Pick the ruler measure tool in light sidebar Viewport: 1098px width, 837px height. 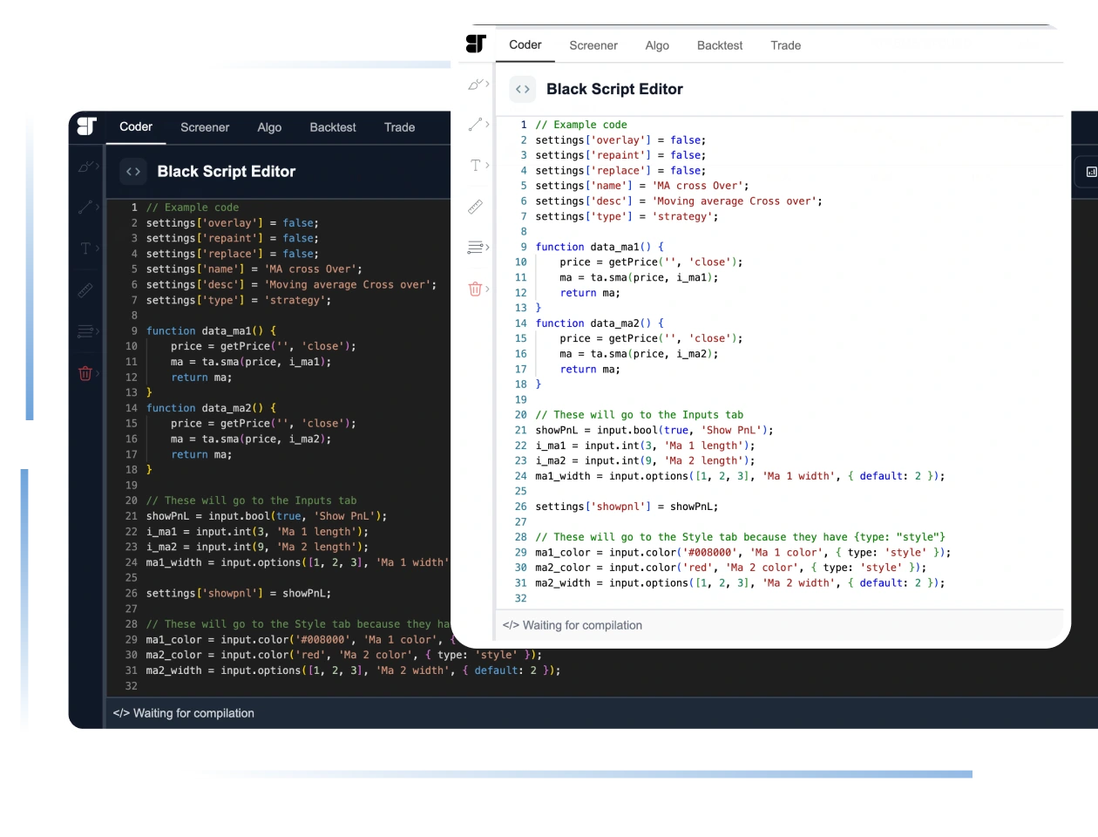(475, 207)
